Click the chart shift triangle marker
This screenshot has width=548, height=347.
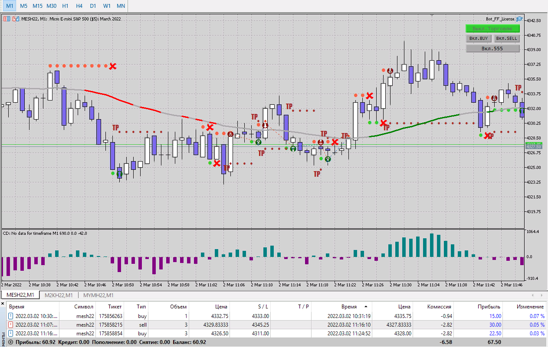pyautogui.click(x=432, y=15)
